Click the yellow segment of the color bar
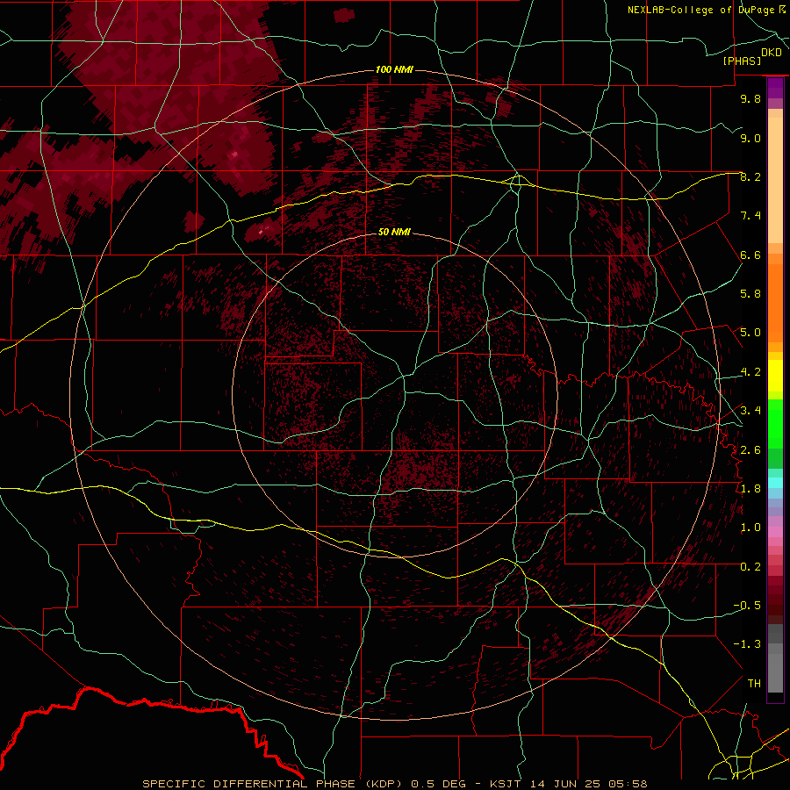The image size is (790, 790). (775, 375)
